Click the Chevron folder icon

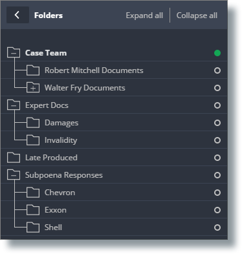(x=33, y=192)
